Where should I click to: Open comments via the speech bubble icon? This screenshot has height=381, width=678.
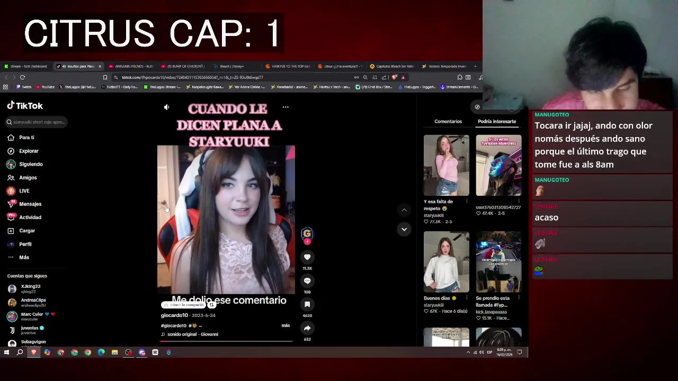coord(307,281)
